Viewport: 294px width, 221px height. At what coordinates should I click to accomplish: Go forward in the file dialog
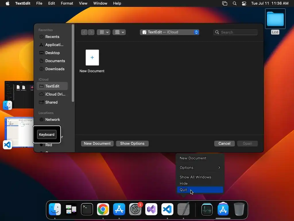[x=91, y=32]
